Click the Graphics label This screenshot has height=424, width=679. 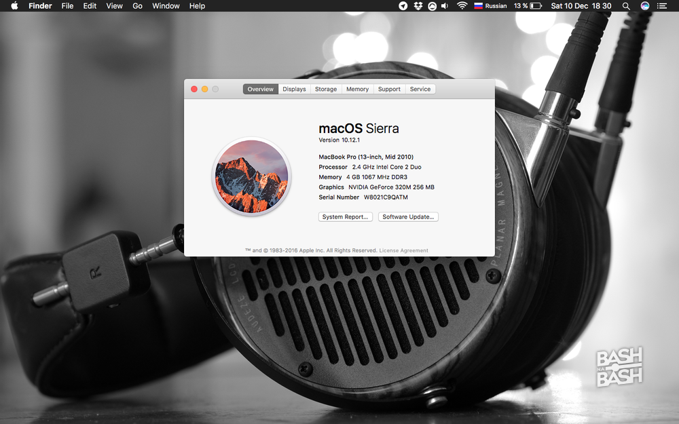click(331, 187)
